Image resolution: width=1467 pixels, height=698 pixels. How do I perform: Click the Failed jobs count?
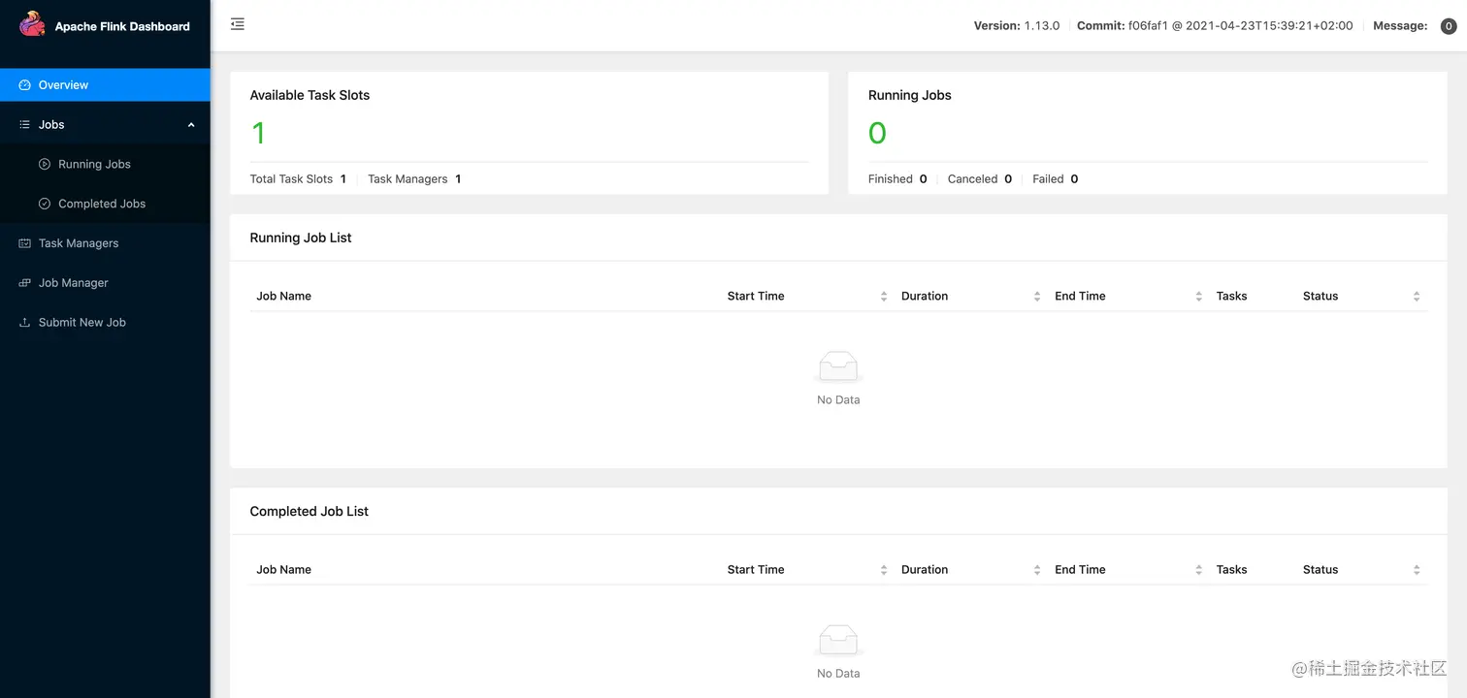tap(1074, 179)
